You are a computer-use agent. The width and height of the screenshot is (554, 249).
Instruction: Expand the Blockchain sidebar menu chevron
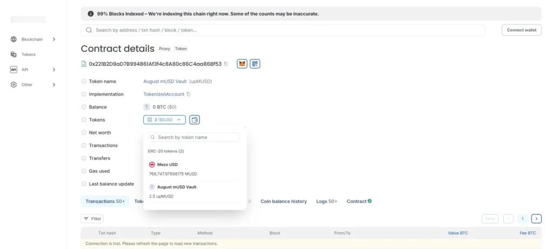(54, 39)
